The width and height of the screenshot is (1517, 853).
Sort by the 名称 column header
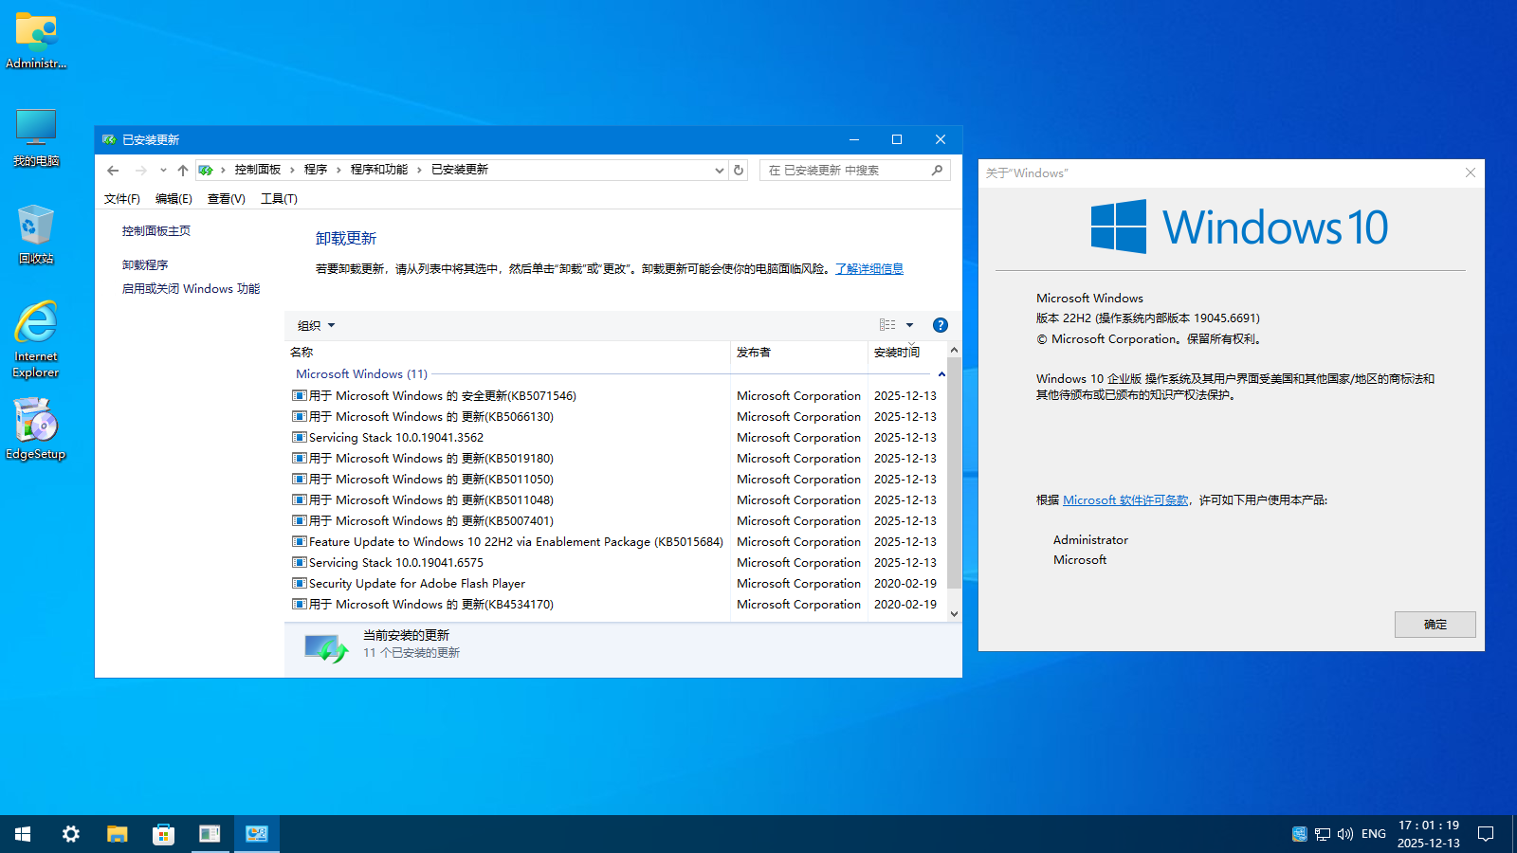coord(507,353)
